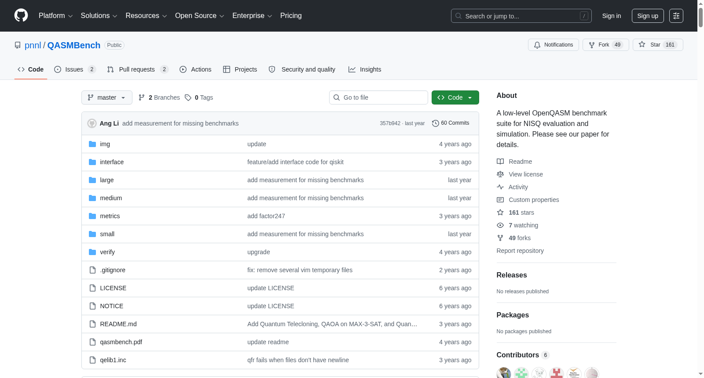The width and height of the screenshot is (704, 378).
Task: Open the Pull requests tab
Action: pos(138,69)
